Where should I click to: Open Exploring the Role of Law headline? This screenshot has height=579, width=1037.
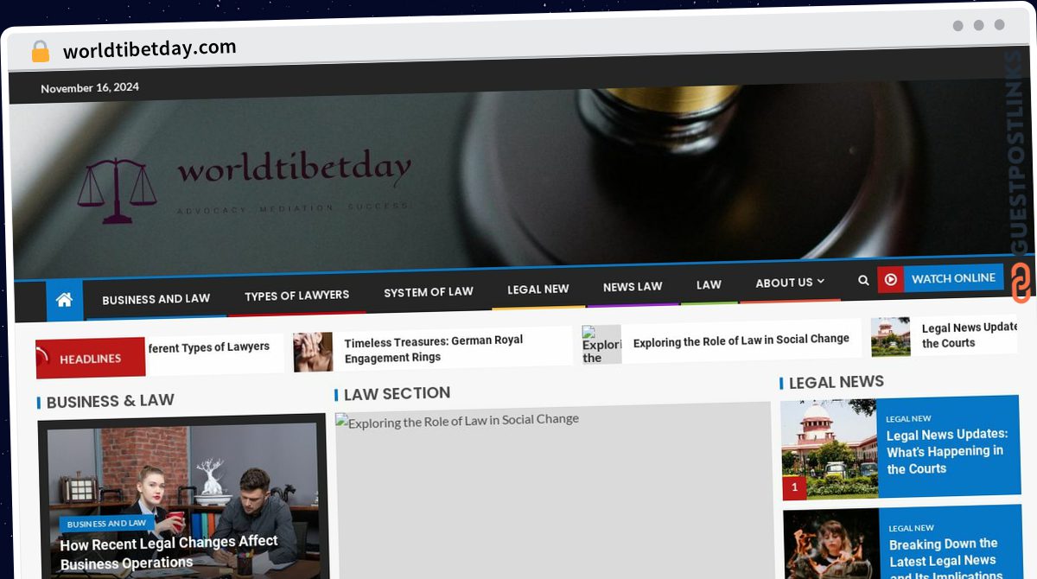pyautogui.click(x=741, y=341)
